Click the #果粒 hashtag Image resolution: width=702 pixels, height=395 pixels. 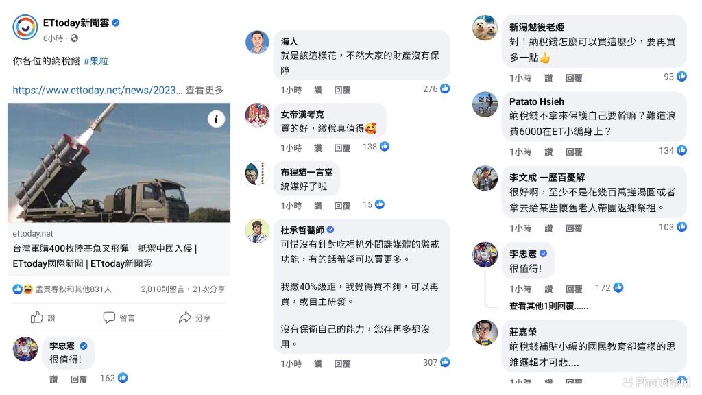96,61
